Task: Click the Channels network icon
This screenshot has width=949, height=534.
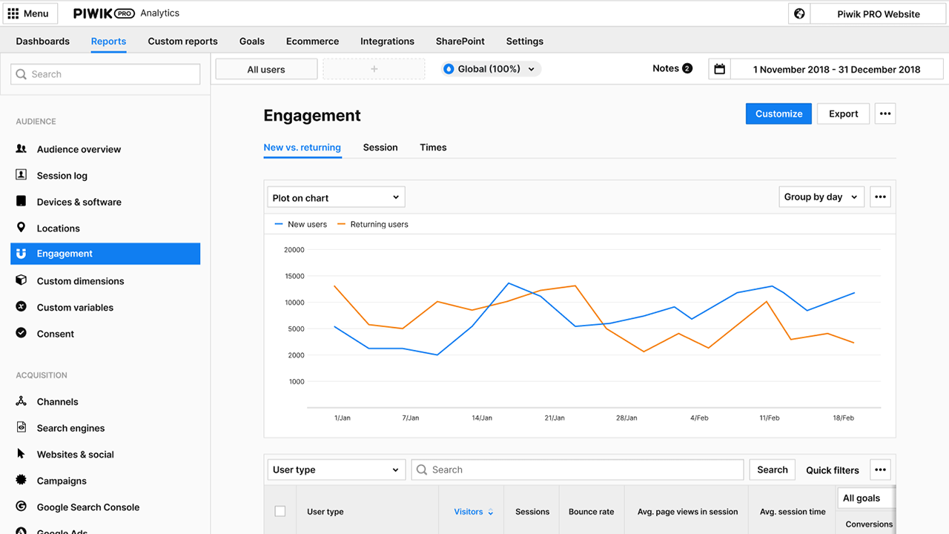Action: click(x=22, y=401)
